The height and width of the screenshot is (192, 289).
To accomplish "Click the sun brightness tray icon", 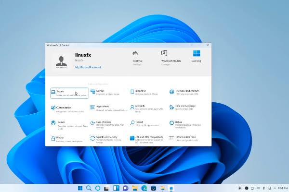I will [240, 188].
